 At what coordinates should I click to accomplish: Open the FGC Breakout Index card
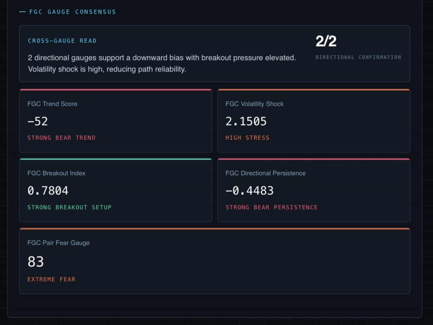116,190
